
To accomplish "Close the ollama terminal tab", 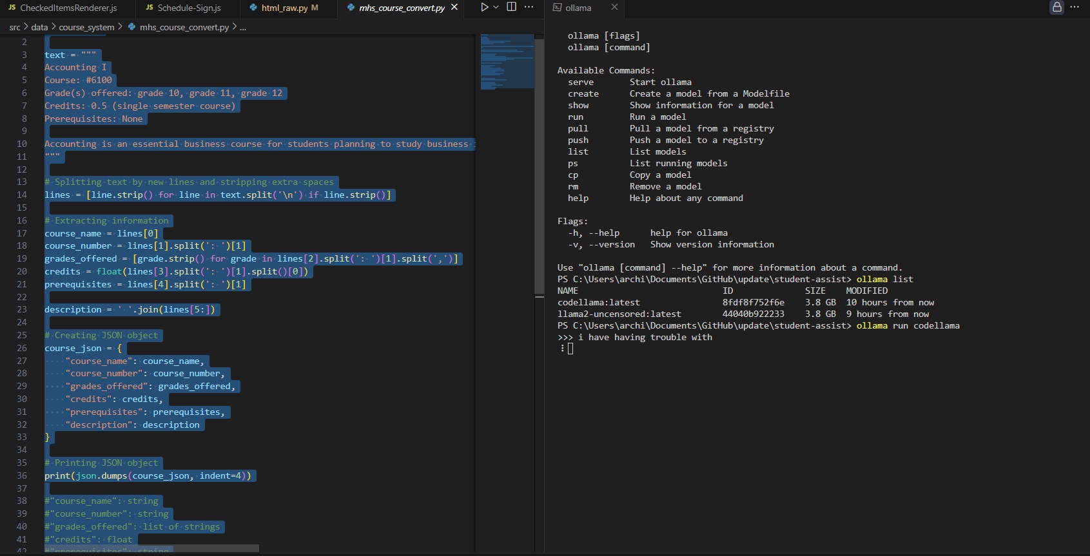I will pos(614,7).
